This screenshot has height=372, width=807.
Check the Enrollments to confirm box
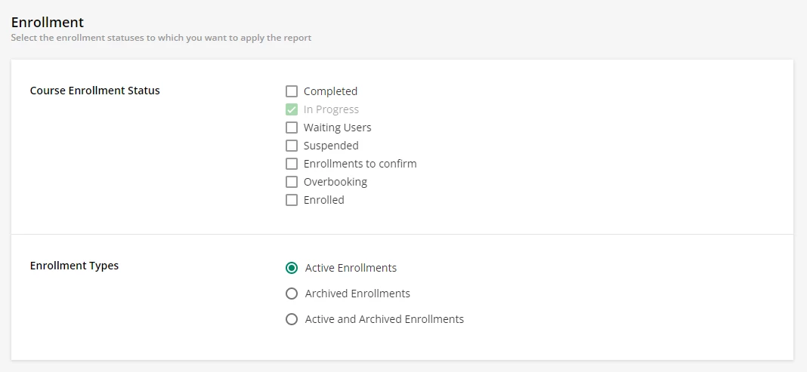[x=292, y=164]
